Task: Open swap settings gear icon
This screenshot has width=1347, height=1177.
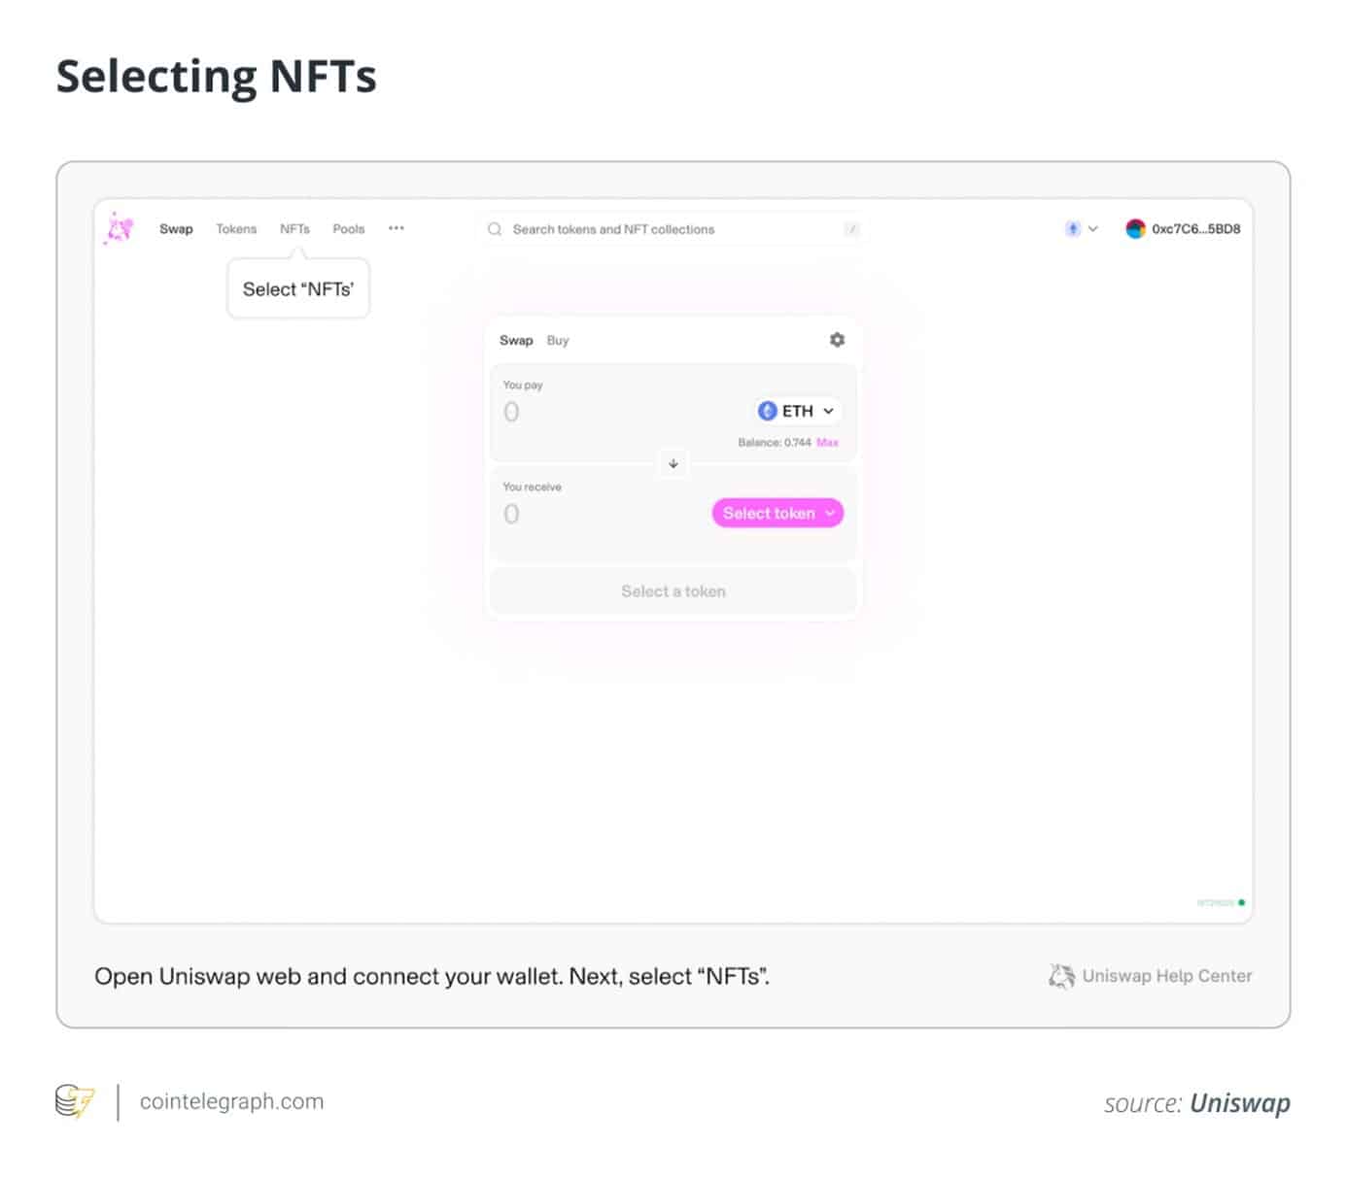Action: pyautogui.click(x=837, y=340)
